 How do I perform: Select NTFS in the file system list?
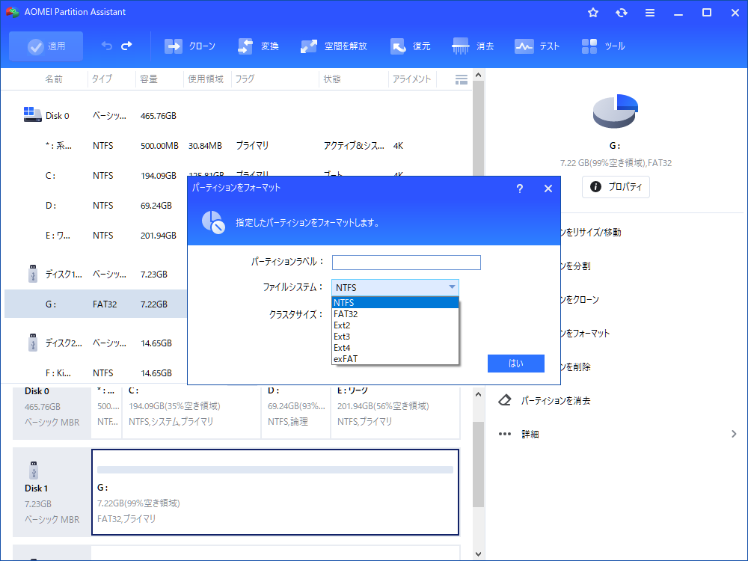coord(395,302)
